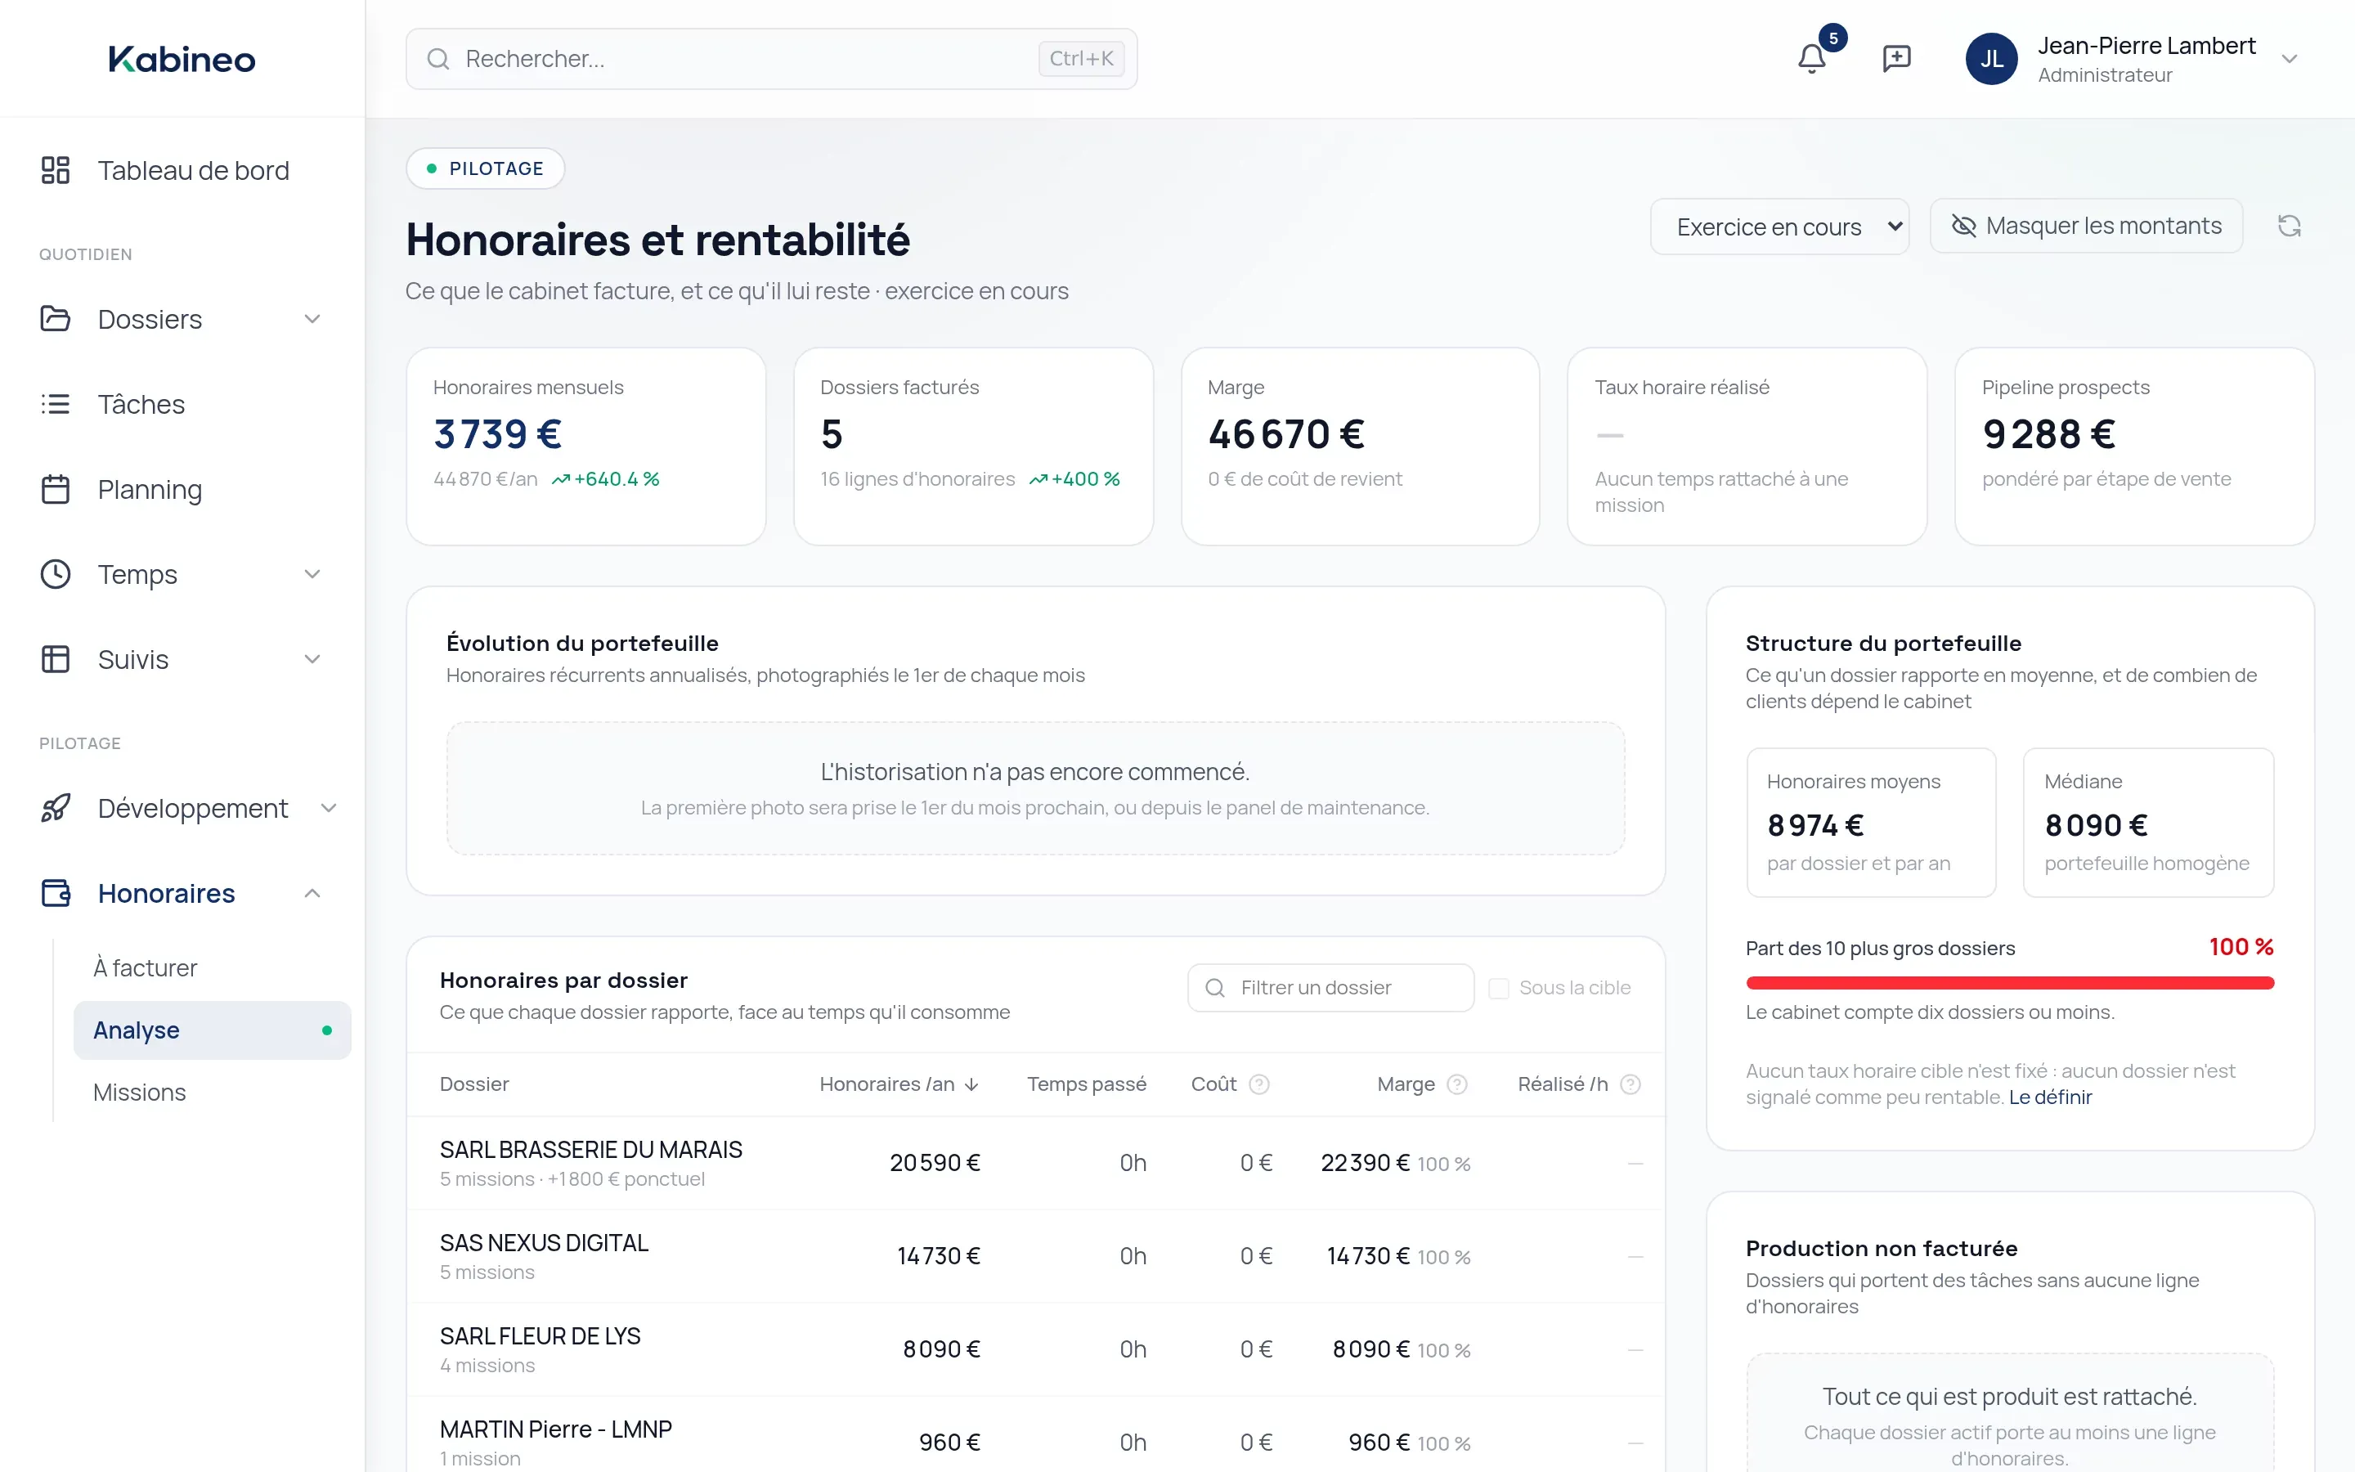Image resolution: width=2355 pixels, height=1472 pixels.
Task: Open the Exercice en cours dropdown
Action: point(1779,227)
